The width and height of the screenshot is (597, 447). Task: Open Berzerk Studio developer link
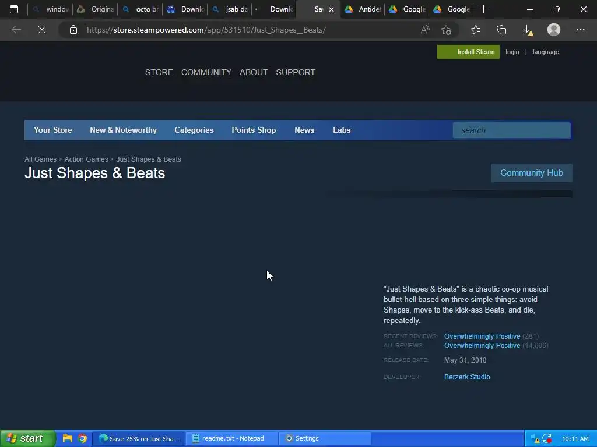tap(467, 377)
